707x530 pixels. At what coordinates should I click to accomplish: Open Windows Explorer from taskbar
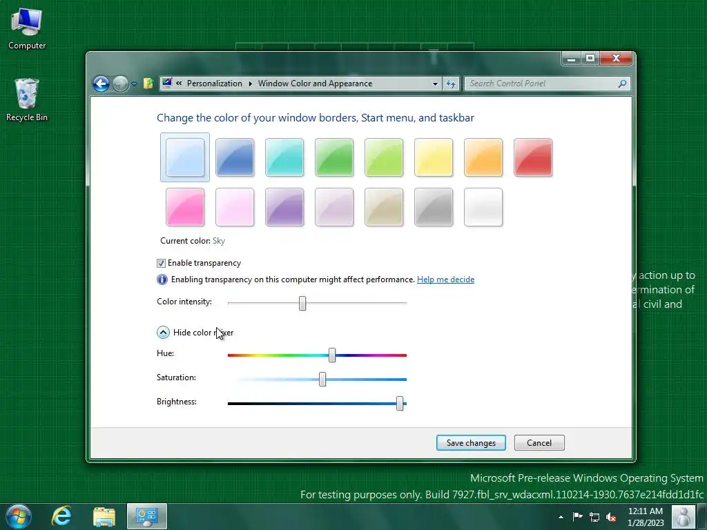(104, 516)
